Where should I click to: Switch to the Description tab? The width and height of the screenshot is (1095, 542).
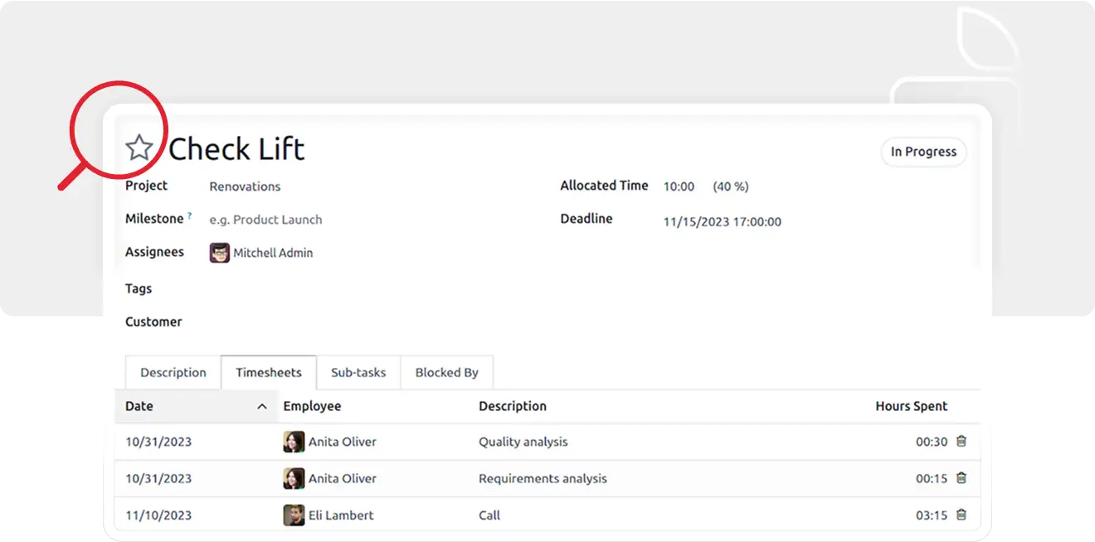(173, 372)
